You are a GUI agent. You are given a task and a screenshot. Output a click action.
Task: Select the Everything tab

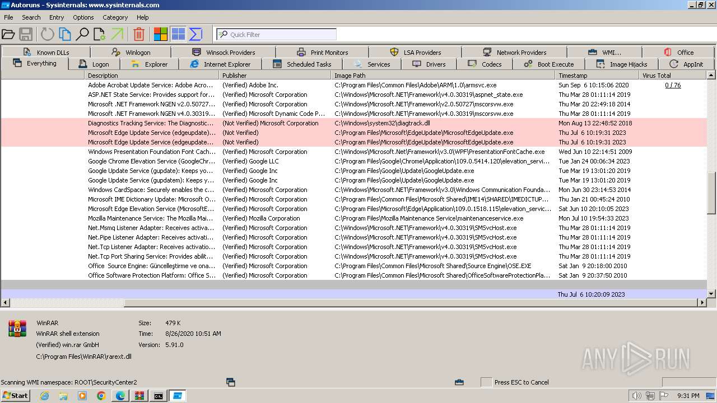35,63
